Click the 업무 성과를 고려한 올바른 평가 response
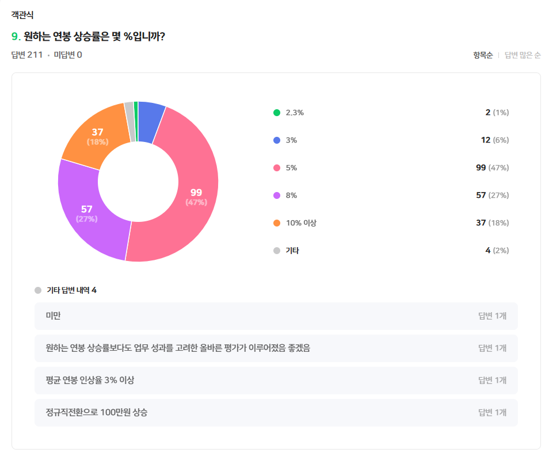The width and height of the screenshot is (545, 453). point(276,348)
